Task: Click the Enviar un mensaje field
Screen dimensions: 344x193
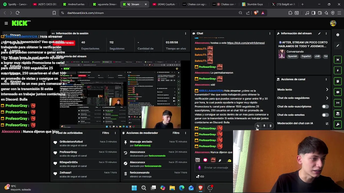Action: [x=214, y=168]
